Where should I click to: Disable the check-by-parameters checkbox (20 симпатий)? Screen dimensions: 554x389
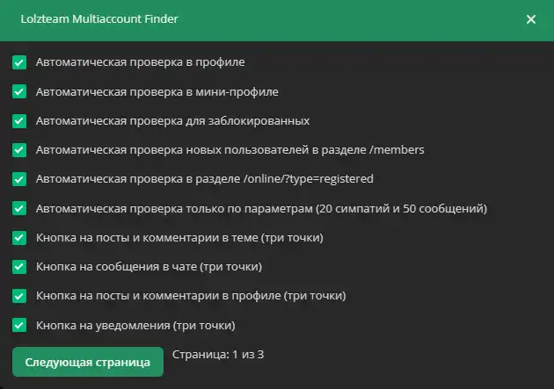click(x=19, y=209)
